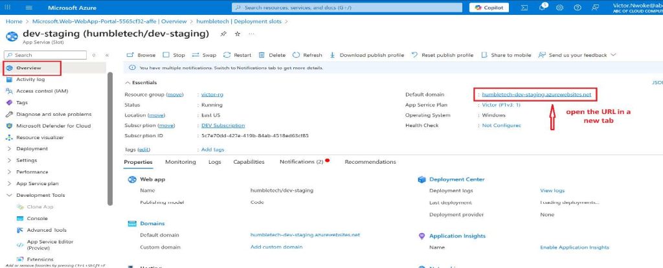Open the portal settings gear

(x=560, y=8)
